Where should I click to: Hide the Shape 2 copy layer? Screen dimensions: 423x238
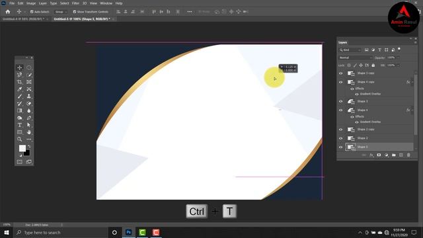coord(341,130)
